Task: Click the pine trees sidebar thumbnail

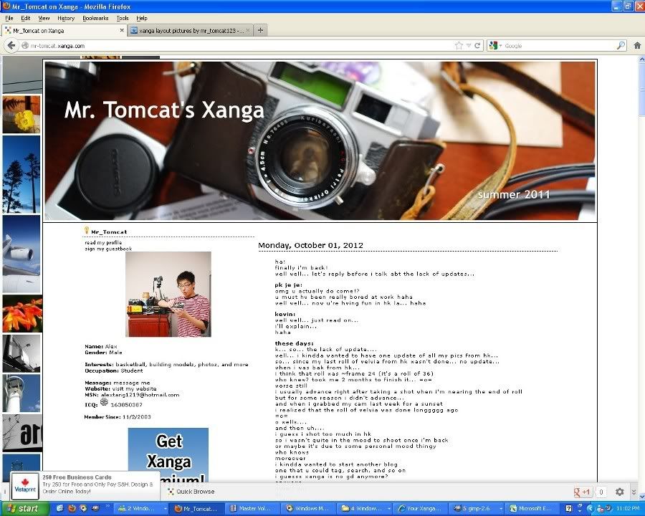Action: click(x=21, y=174)
